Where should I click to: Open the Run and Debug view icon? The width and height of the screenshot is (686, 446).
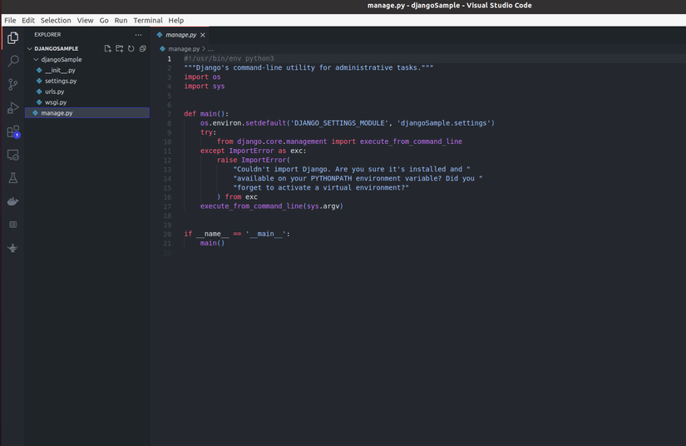13,107
